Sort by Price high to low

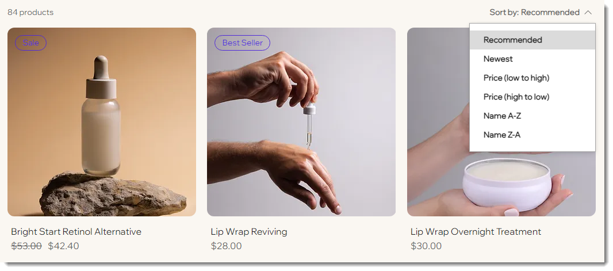coord(532,97)
